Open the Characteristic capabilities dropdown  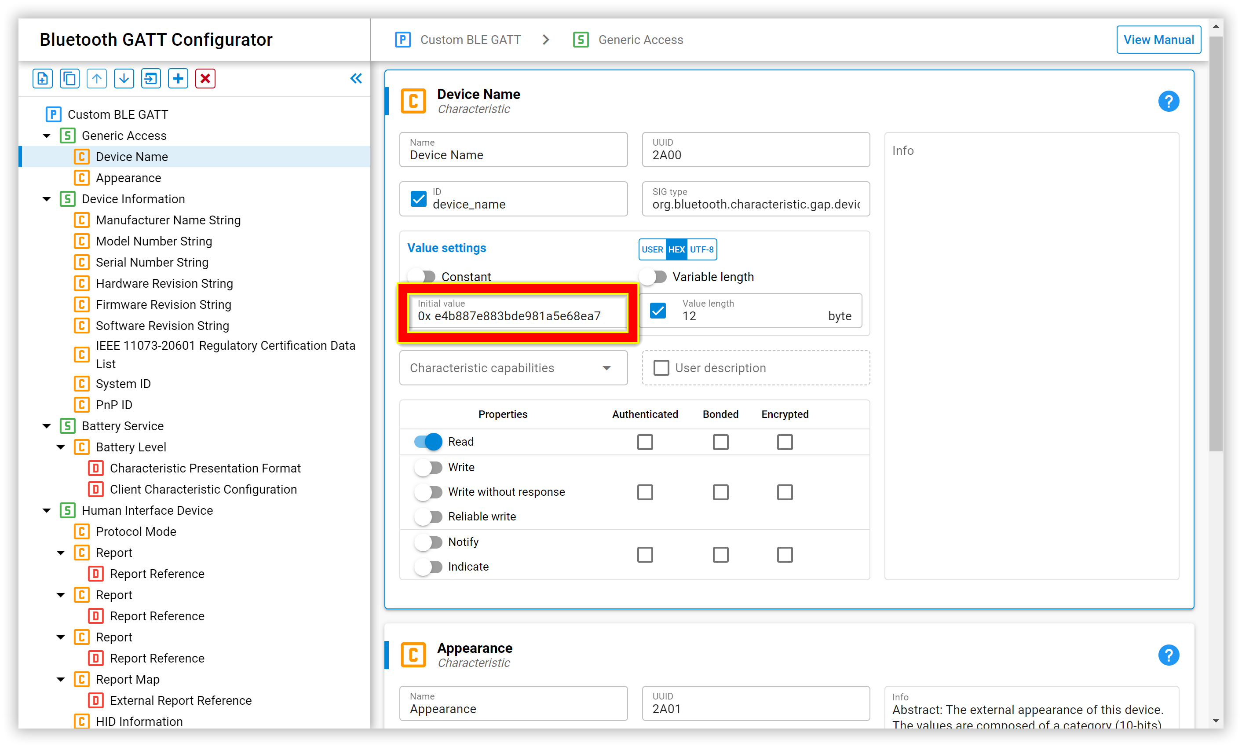[513, 368]
